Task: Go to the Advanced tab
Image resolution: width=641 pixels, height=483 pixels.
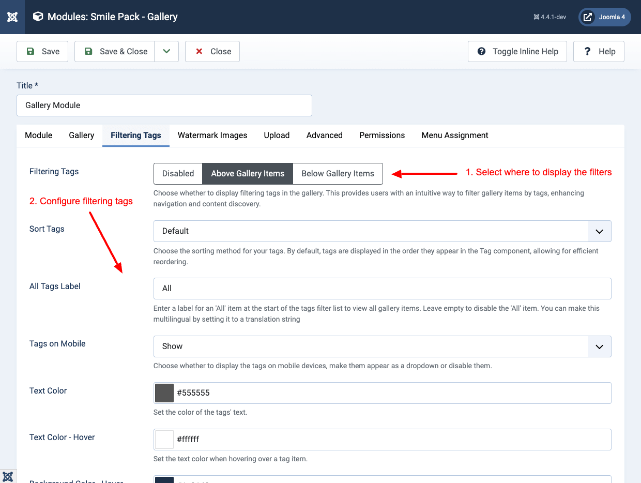Action: coord(325,135)
